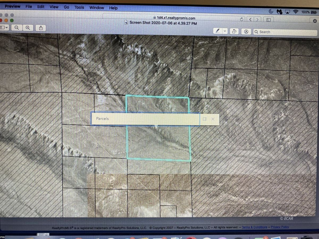
Task: Go forward in Safari window
Action: tap(257, 19)
